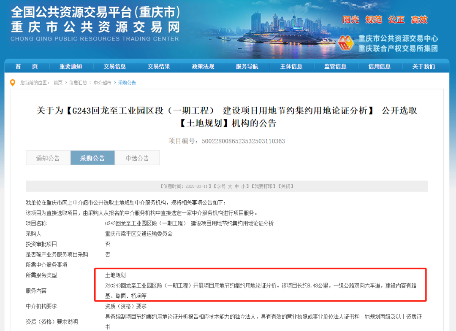Screen dimensions: 456x331
Task: Select the 采购公告 tab
Action: point(92,158)
